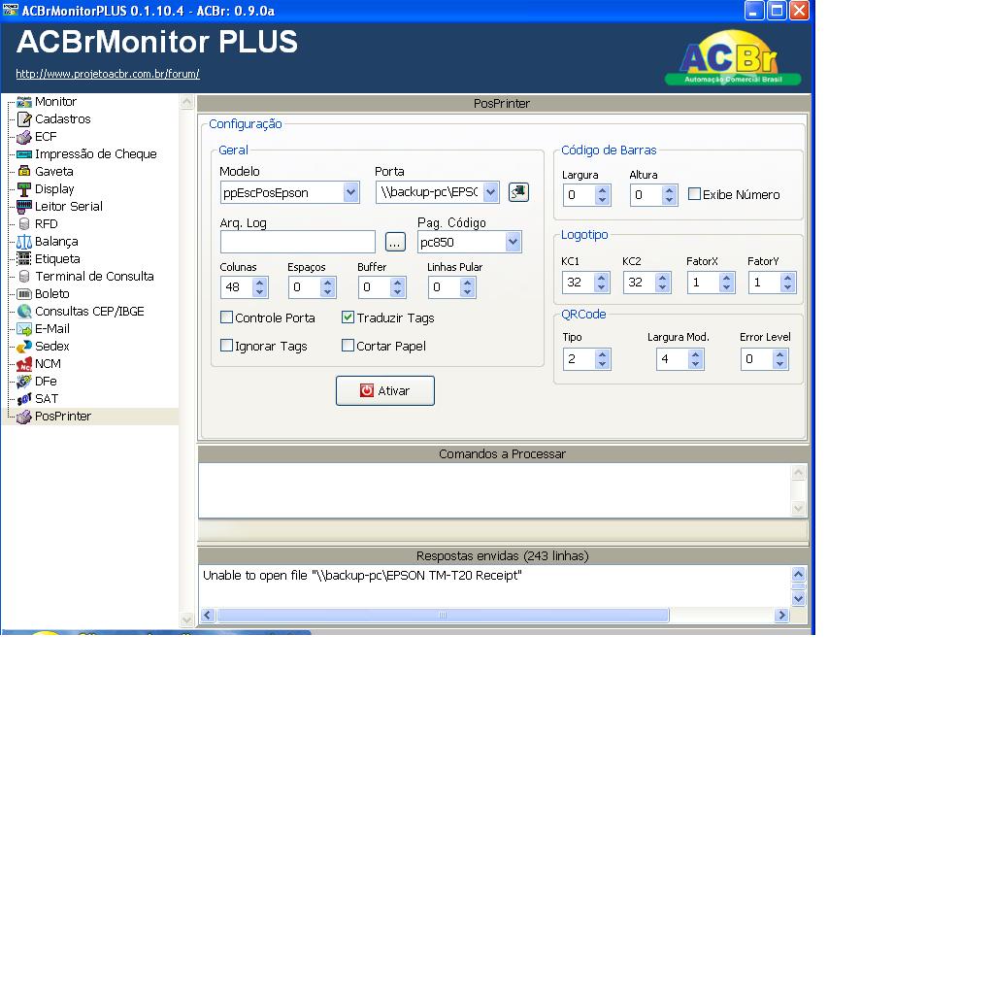Select the DFe icon

24,382
